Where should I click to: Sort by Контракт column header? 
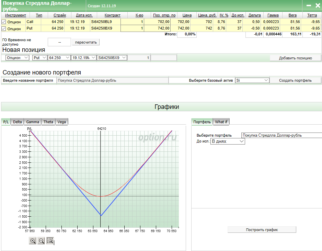click(x=112, y=15)
